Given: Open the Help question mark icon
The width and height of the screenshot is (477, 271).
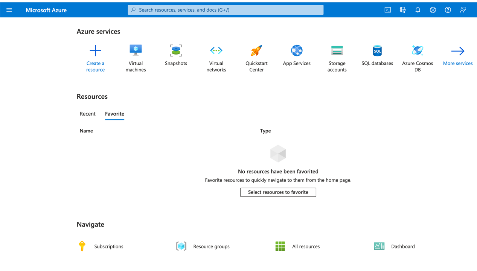Looking at the screenshot, I should pyautogui.click(x=448, y=10).
